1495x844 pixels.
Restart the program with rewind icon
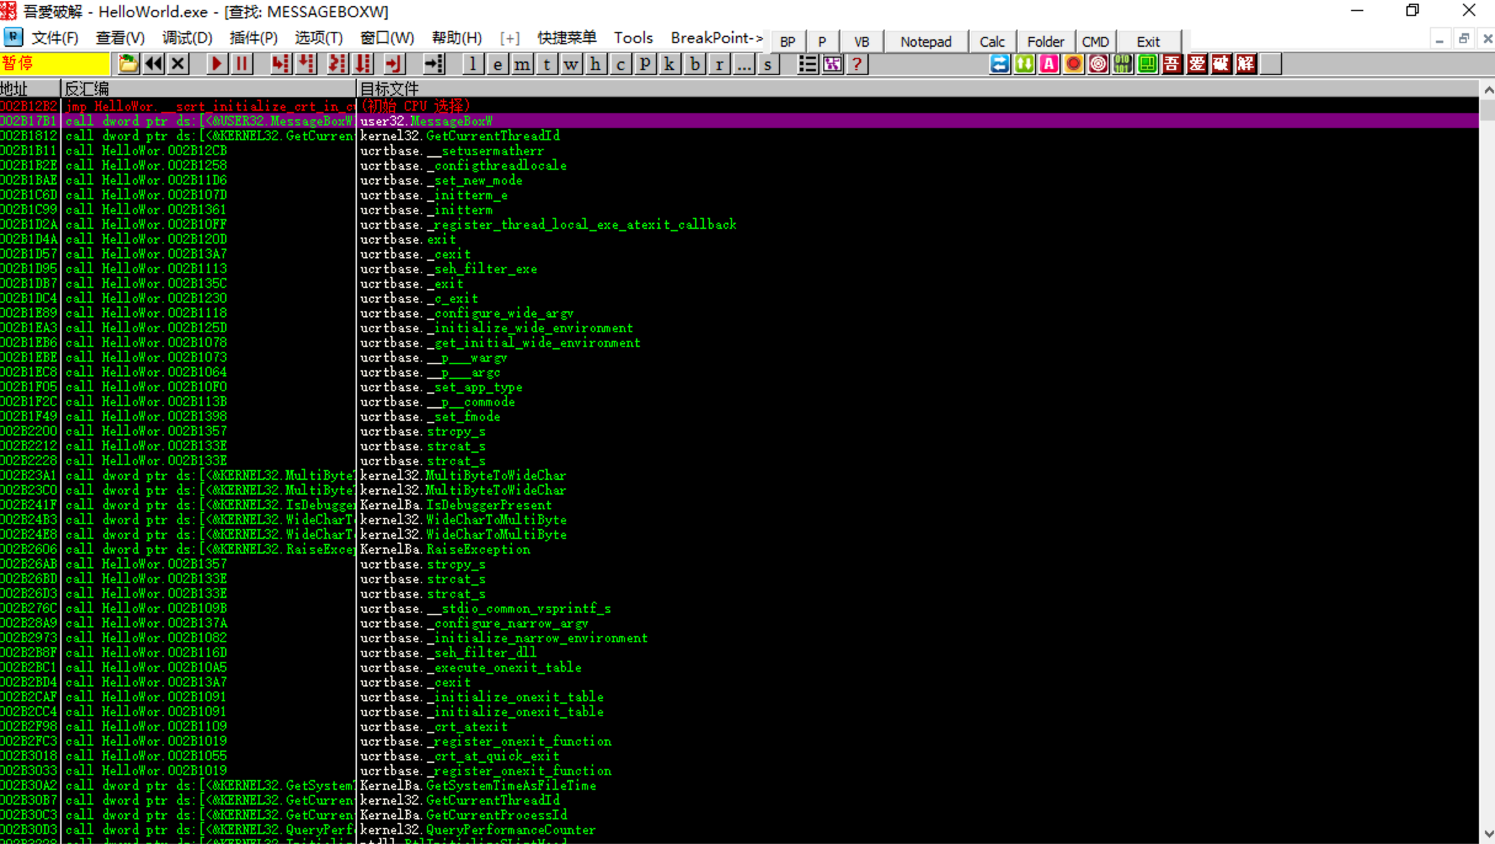pos(154,64)
